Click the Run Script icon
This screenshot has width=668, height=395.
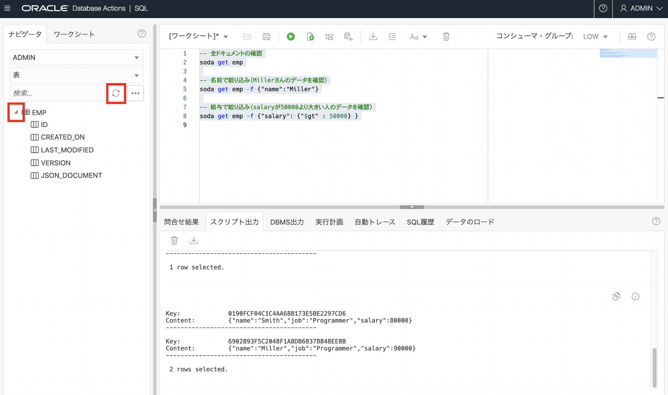[x=310, y=36]
